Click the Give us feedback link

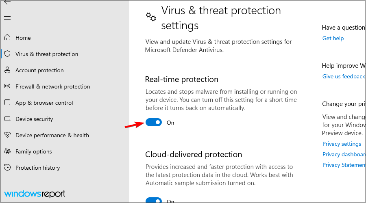(x=344, y=76)
